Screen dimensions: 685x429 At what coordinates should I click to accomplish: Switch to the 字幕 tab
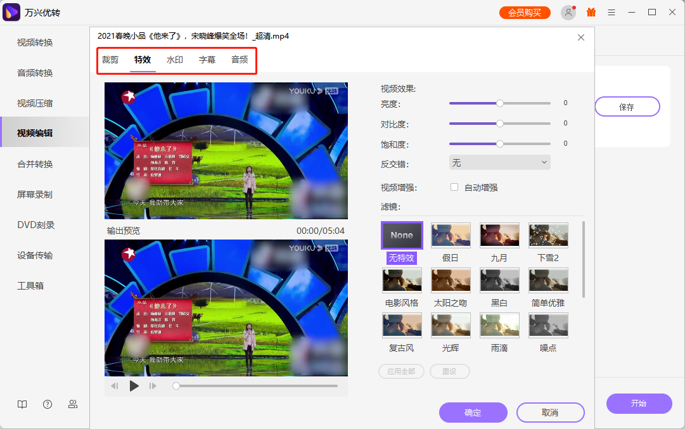[x=207, y=60]
